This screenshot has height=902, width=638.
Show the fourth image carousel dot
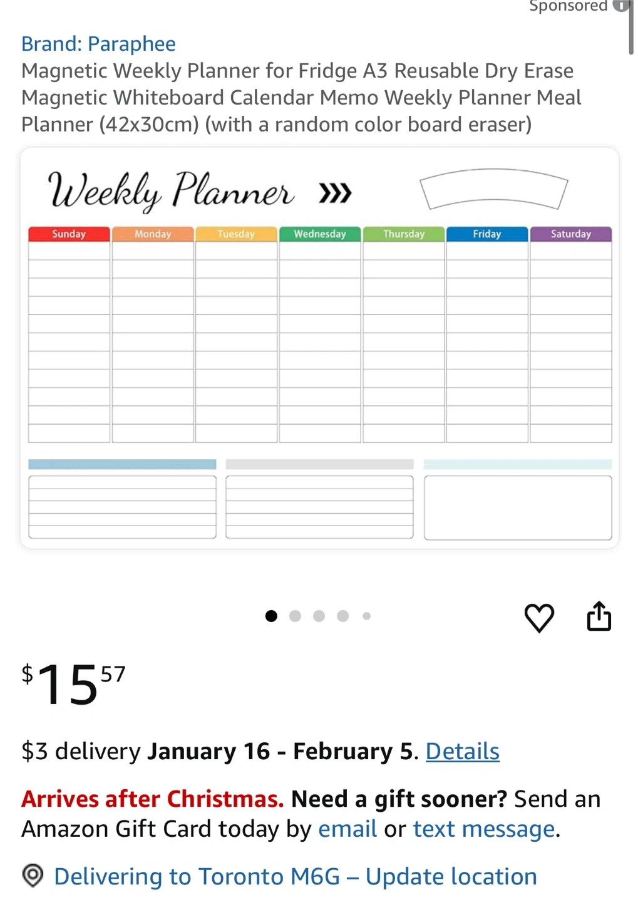[x=342, y=616]
